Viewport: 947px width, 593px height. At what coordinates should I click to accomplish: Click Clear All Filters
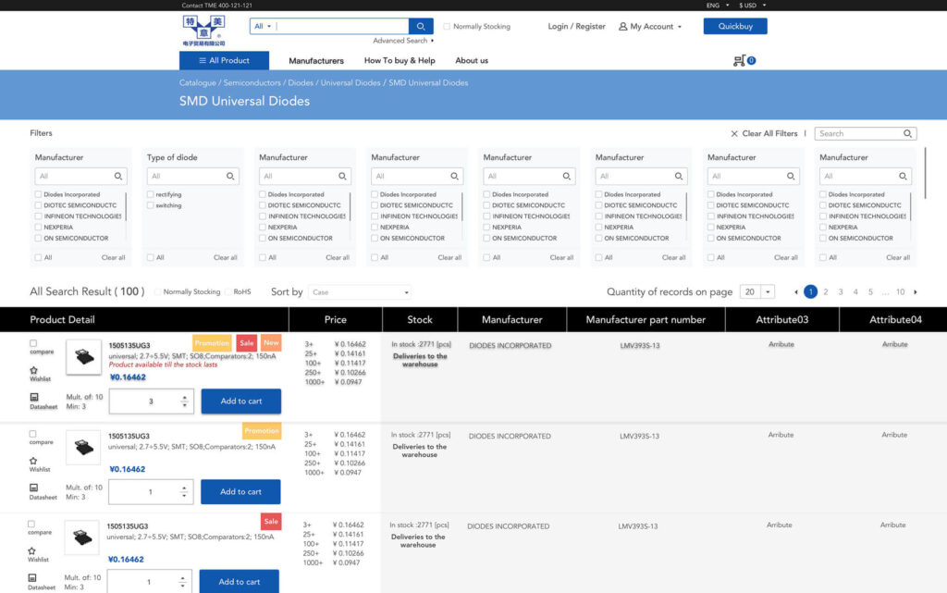764,133
